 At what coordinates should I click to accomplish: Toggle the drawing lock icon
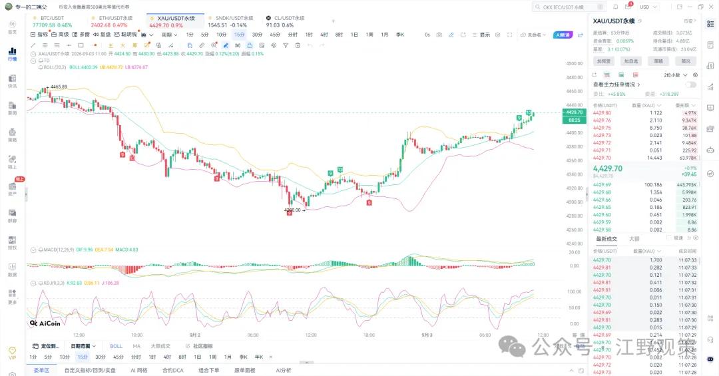click(250, 45)
